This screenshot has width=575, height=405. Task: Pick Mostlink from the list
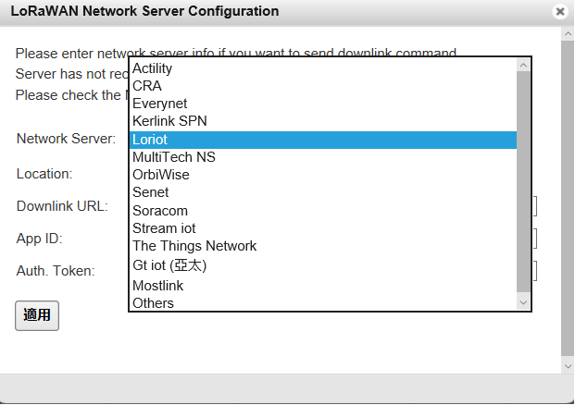coord(323,286)
